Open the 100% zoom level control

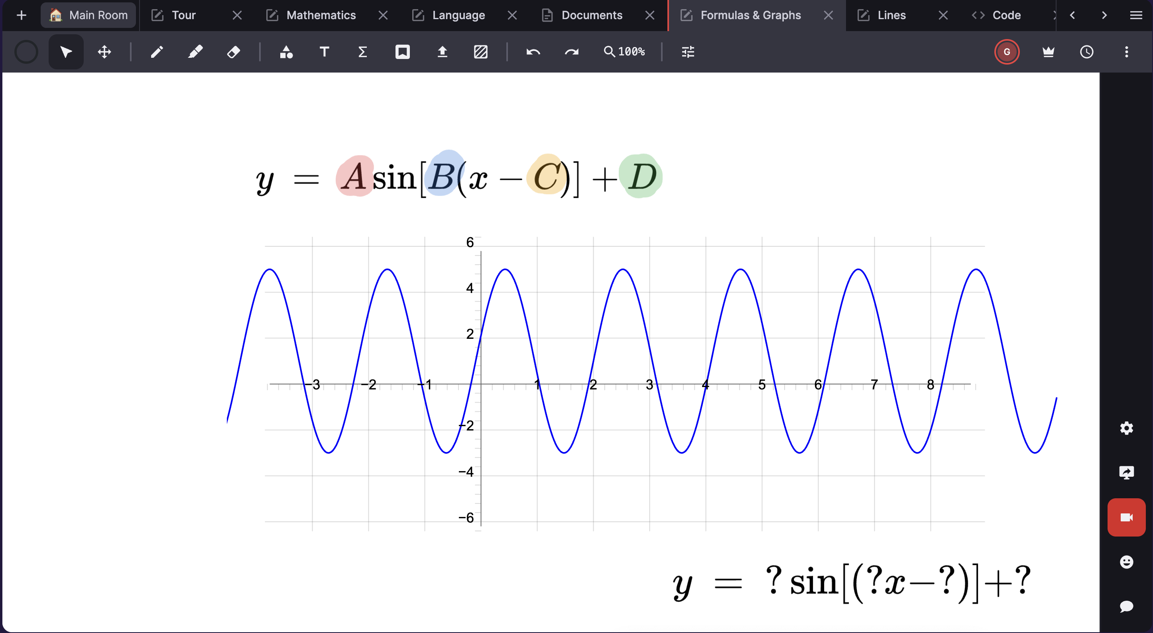[625, 52]
